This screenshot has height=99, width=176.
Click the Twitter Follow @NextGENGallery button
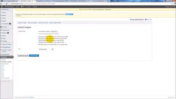pyautogui.click(x=137, y=20)
